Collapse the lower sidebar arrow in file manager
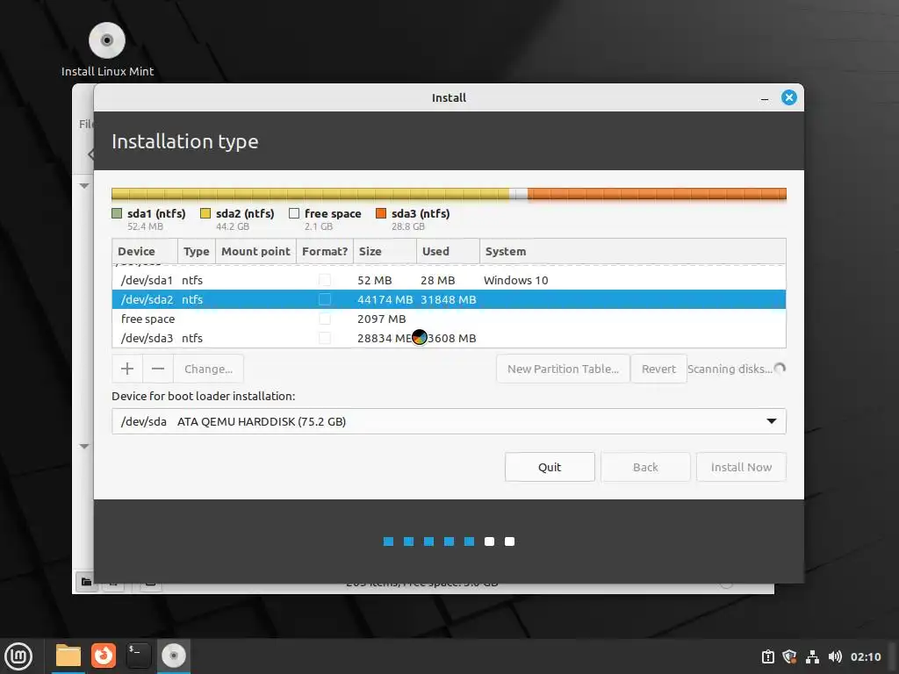 point(84,446)
